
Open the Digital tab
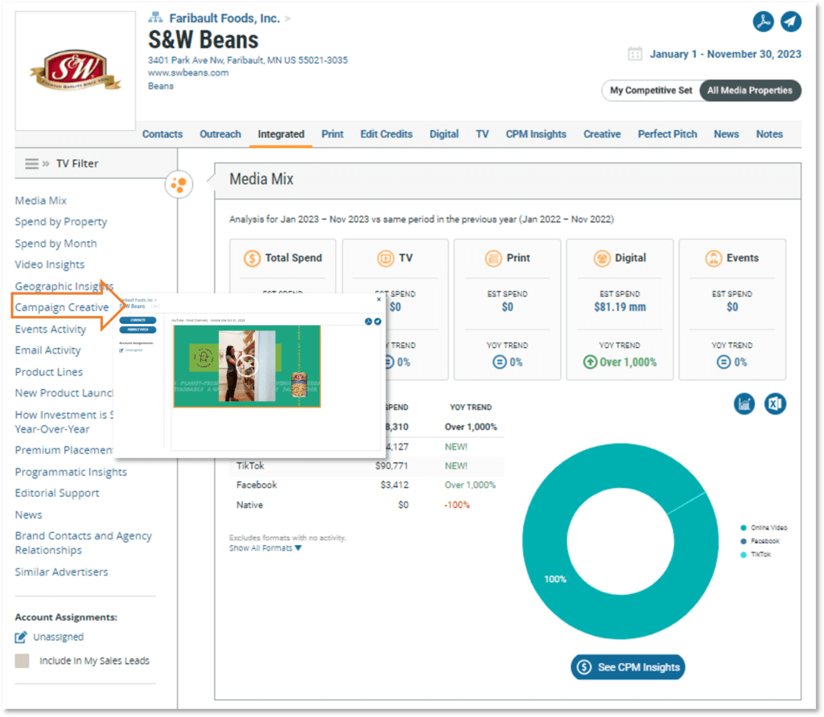coord(444,134)
